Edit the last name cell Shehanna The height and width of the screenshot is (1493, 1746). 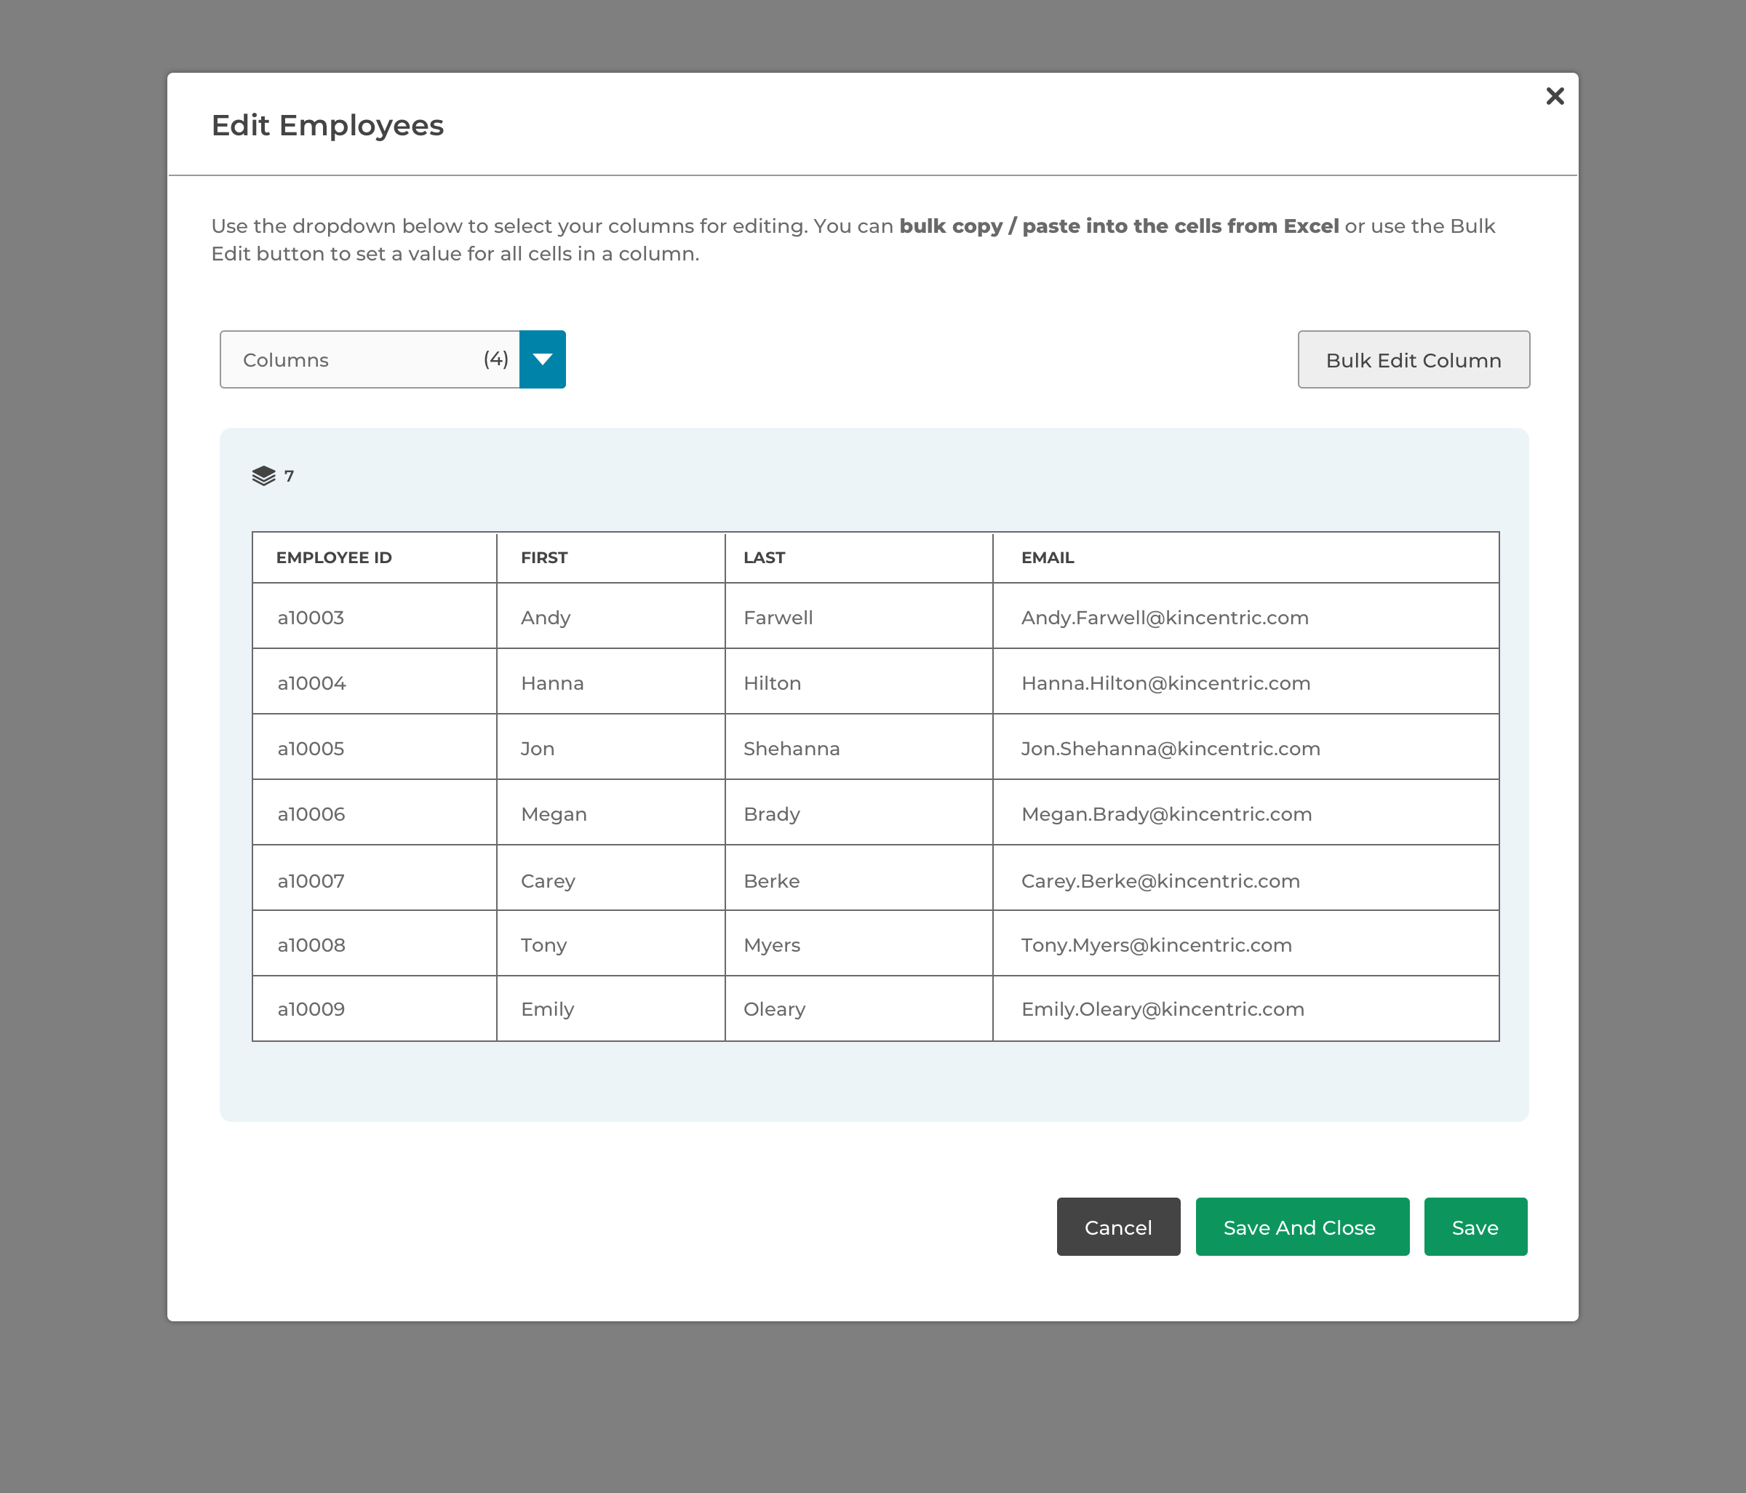pyautogui.click(x=858, y=748)
